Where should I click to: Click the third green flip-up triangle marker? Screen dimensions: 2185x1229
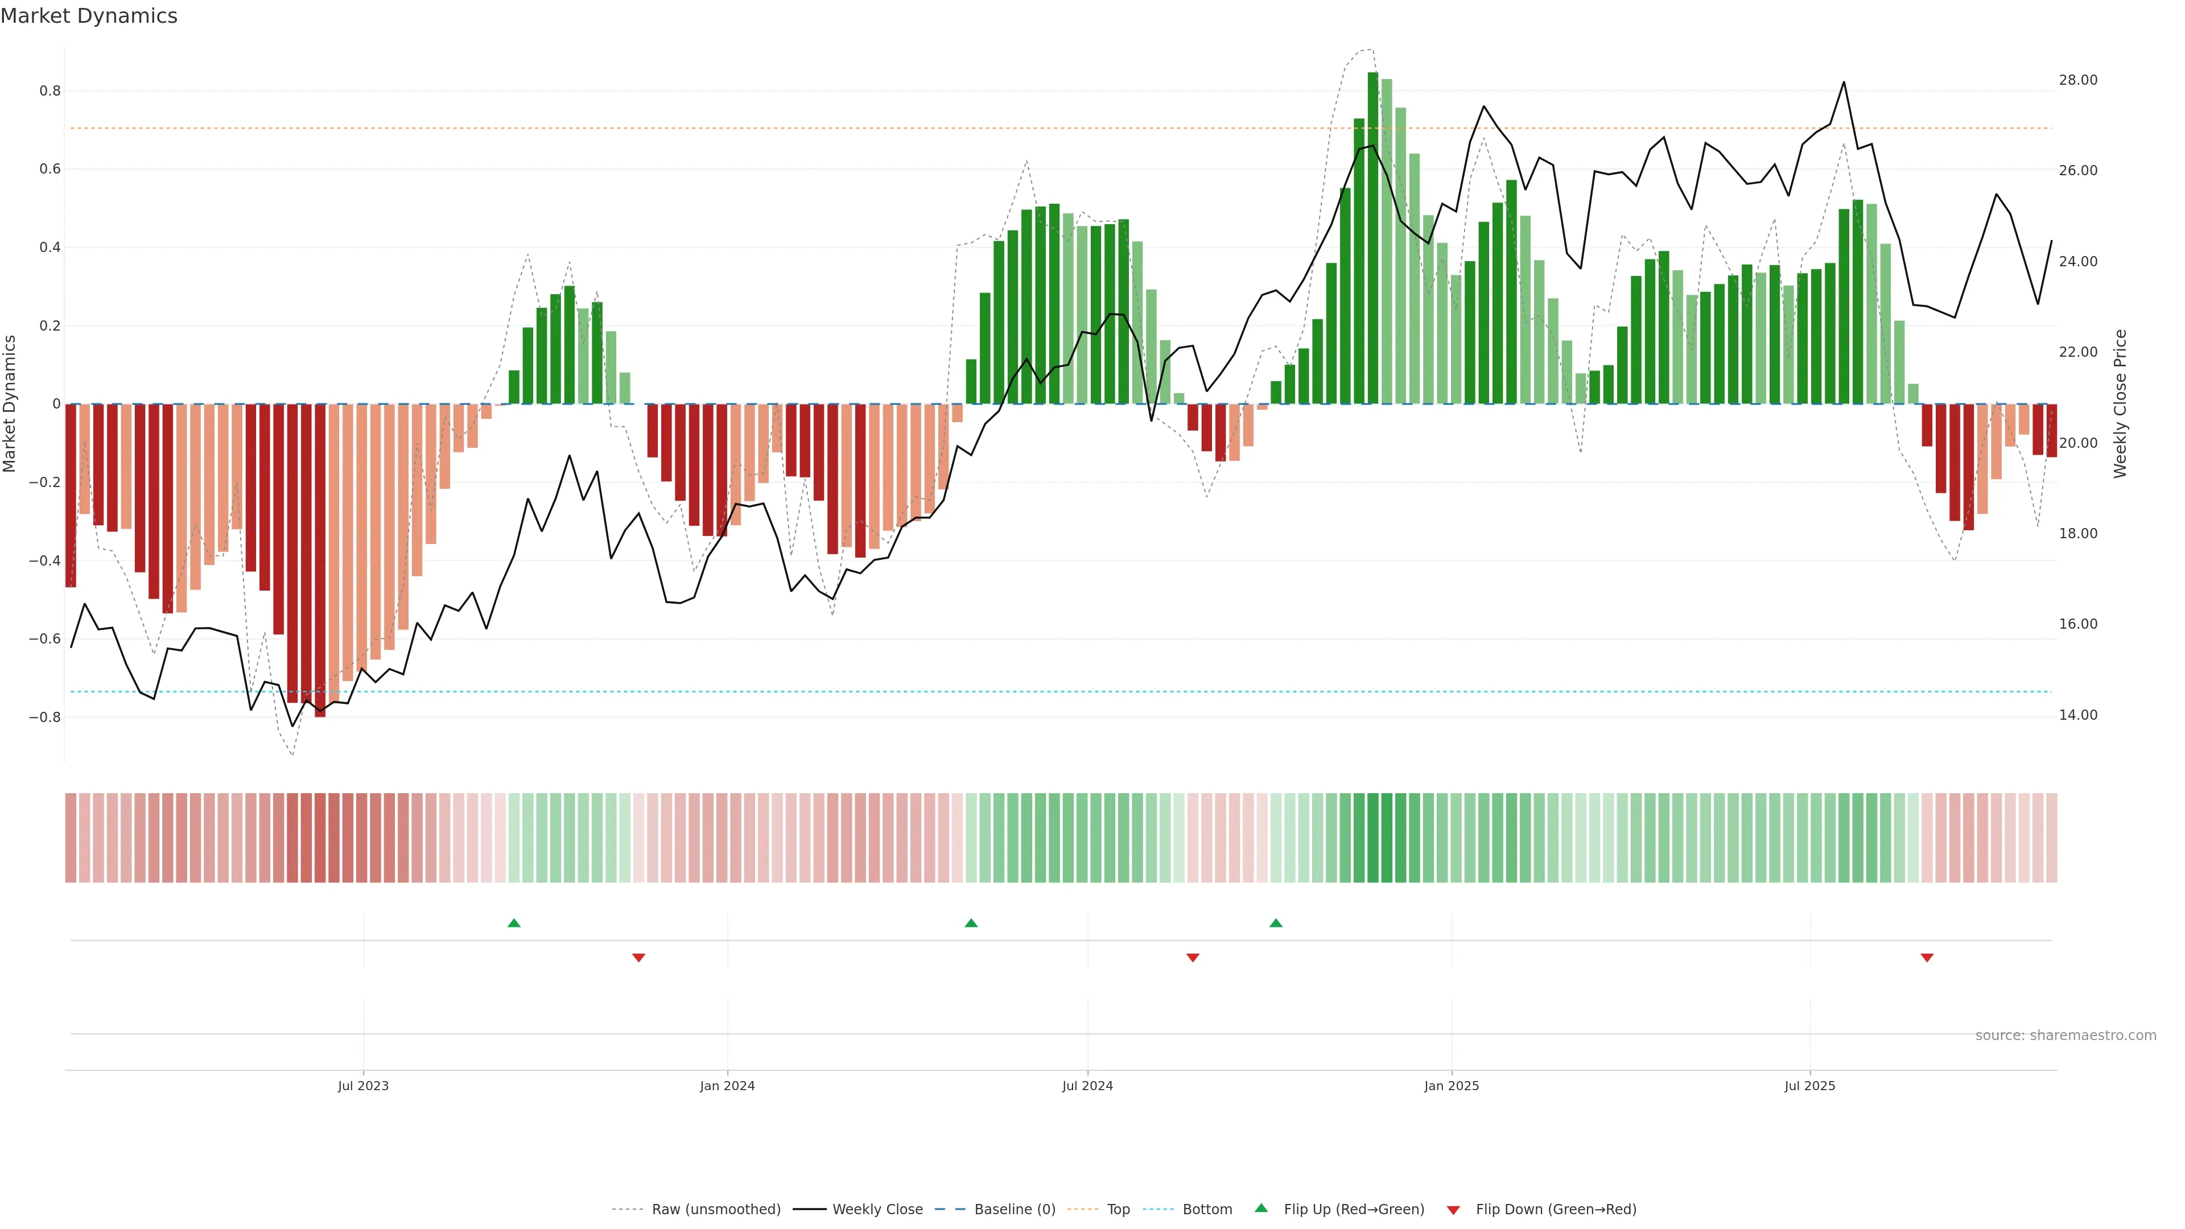pos(1276,923)
